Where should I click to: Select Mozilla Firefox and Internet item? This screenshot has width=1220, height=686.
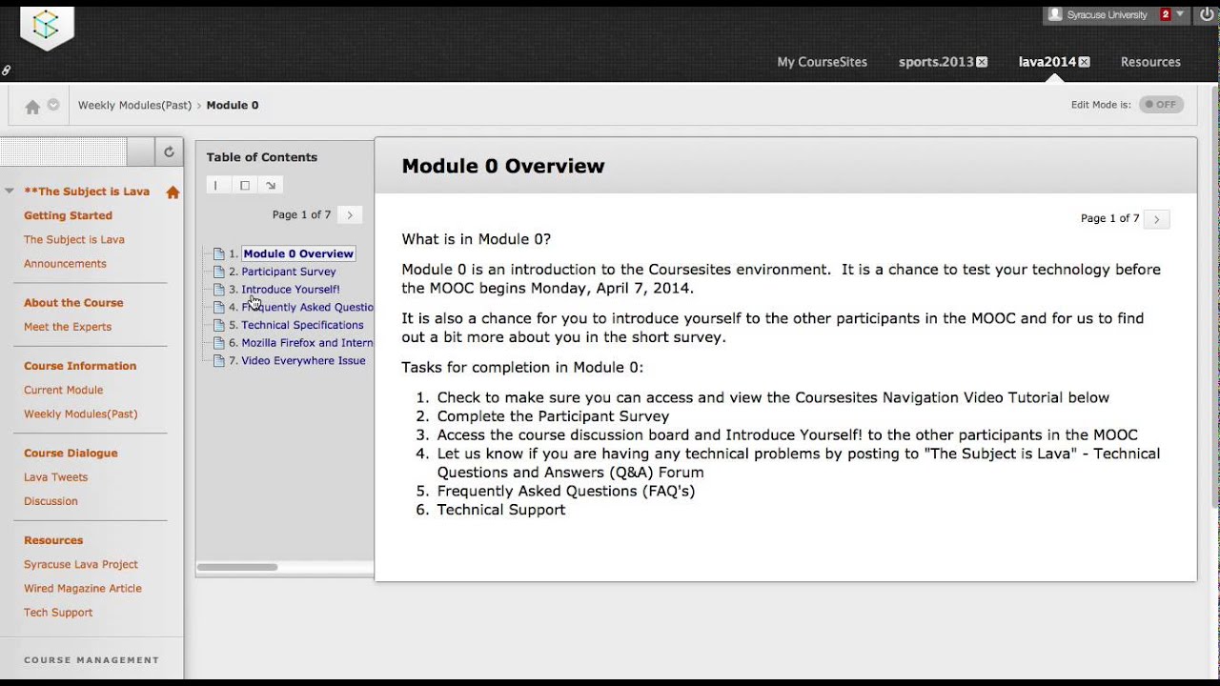[x=307, y=343]
